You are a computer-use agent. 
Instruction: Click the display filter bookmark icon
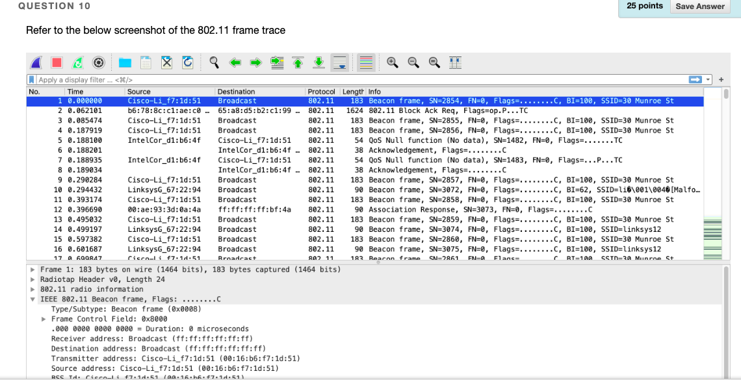point(32,80)
